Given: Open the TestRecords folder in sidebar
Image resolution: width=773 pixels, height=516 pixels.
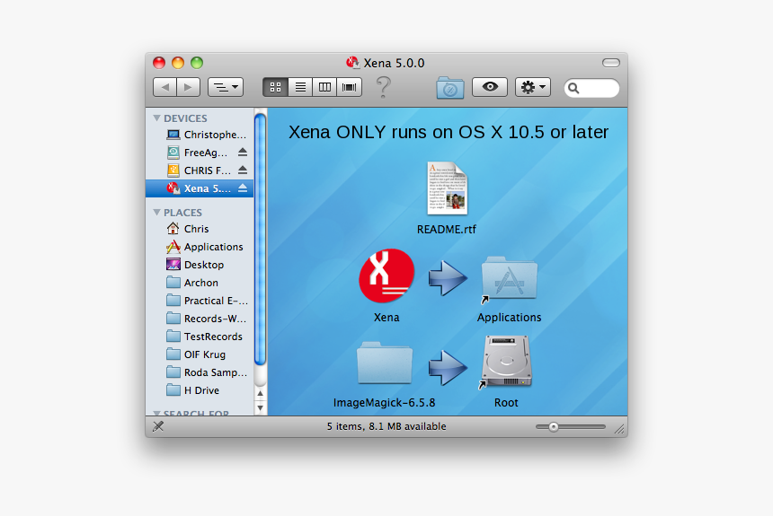Looking at the screenshot, I should 200,337.
